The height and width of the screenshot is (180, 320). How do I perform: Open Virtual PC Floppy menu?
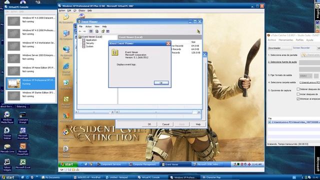[82, 10]
